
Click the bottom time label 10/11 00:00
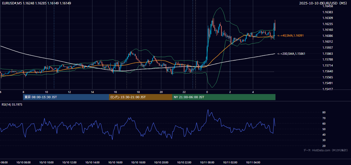click(207, 163)
